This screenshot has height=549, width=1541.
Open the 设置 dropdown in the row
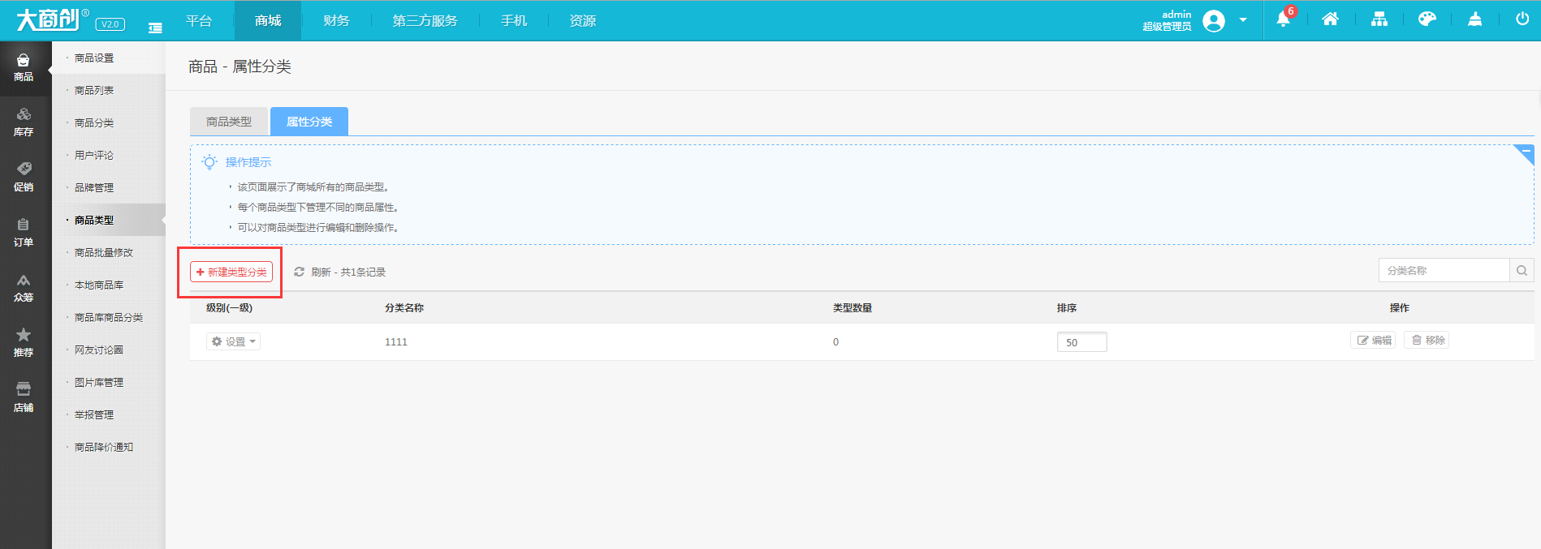pyautogui.click(x=234, y=341)
